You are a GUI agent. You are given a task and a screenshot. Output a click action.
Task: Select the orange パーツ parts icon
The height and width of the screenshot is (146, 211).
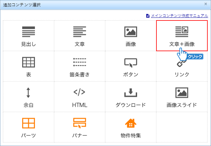(29, 123)
